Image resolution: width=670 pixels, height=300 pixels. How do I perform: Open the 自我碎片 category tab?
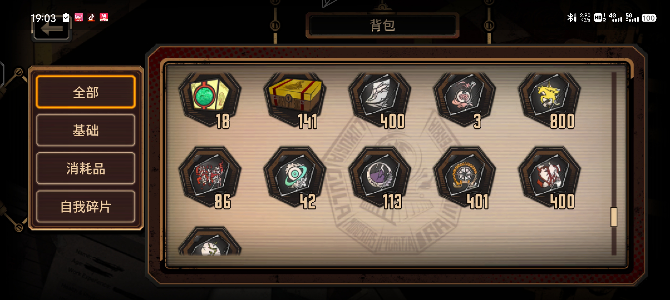(x=86, y=206)
